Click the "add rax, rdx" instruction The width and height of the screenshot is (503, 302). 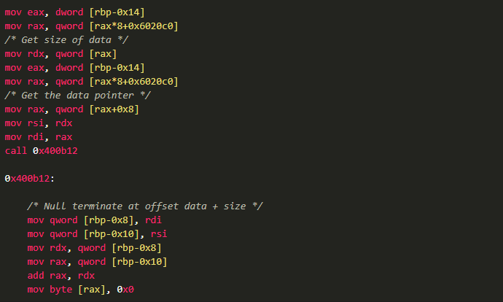(x=61, y=275)
